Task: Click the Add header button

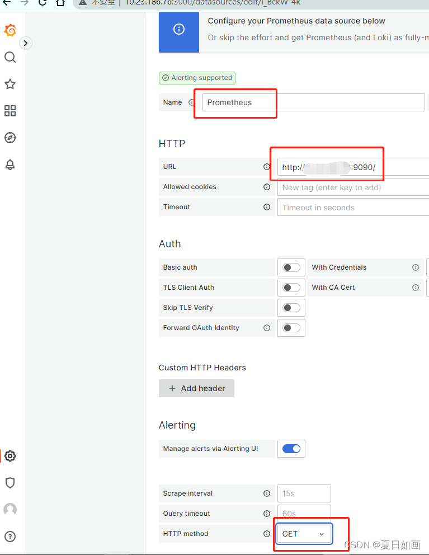Action: click(196, 388)
